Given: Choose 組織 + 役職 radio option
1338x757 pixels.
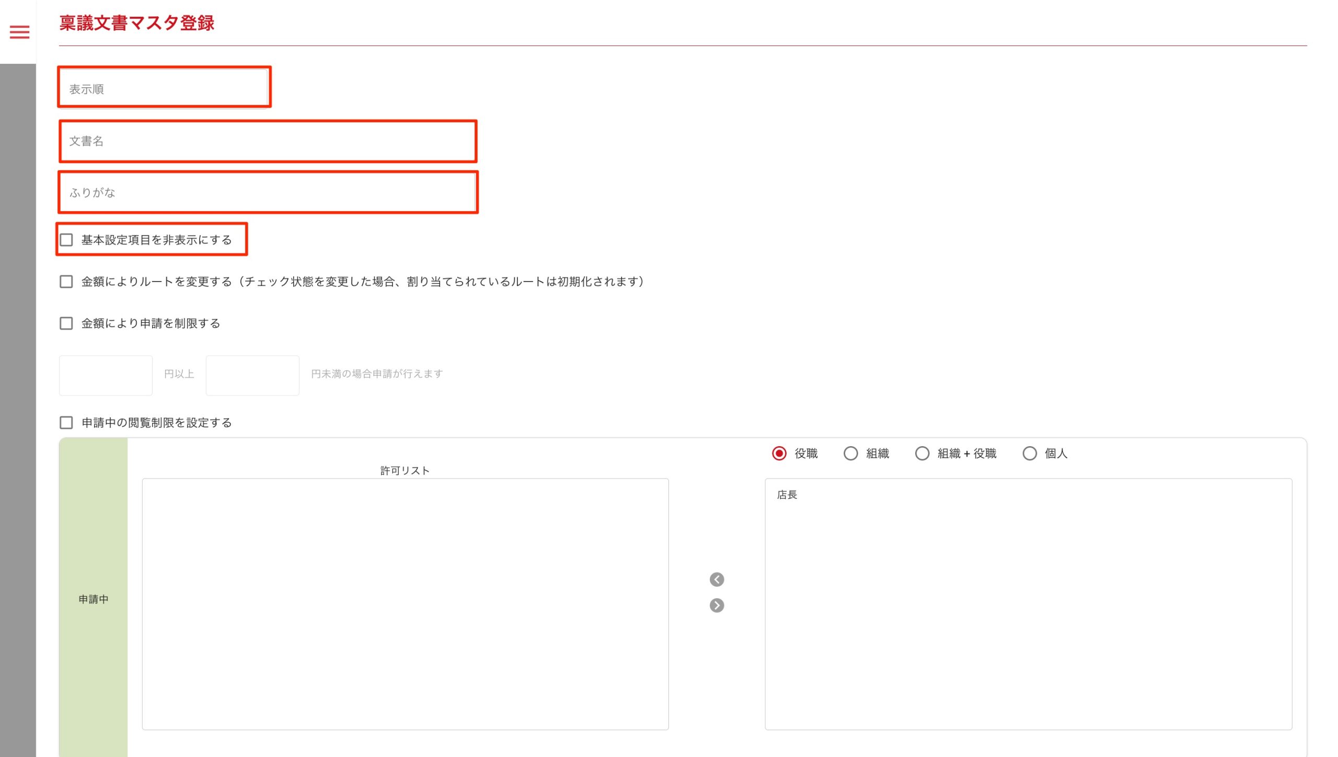Looking at the screenshot, I should pyautogui.click(x=922, y=453).
